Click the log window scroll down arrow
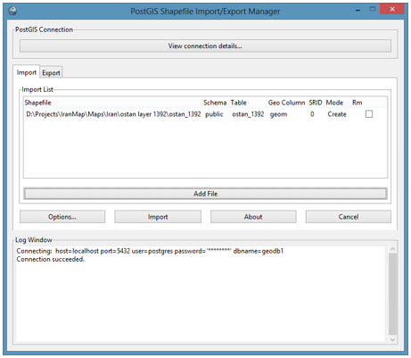The width and height of the screenshot is (411, 358). (392, 339)
